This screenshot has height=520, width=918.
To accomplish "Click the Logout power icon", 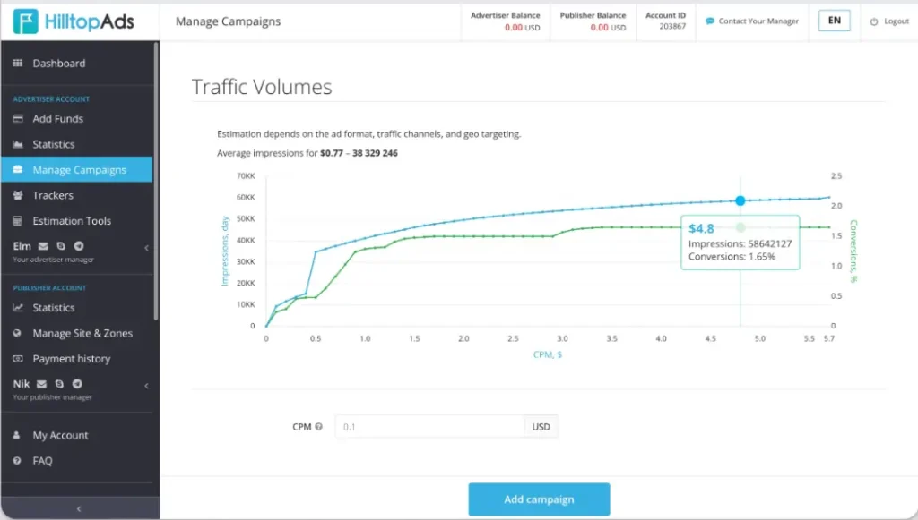I will coord(873,21).
